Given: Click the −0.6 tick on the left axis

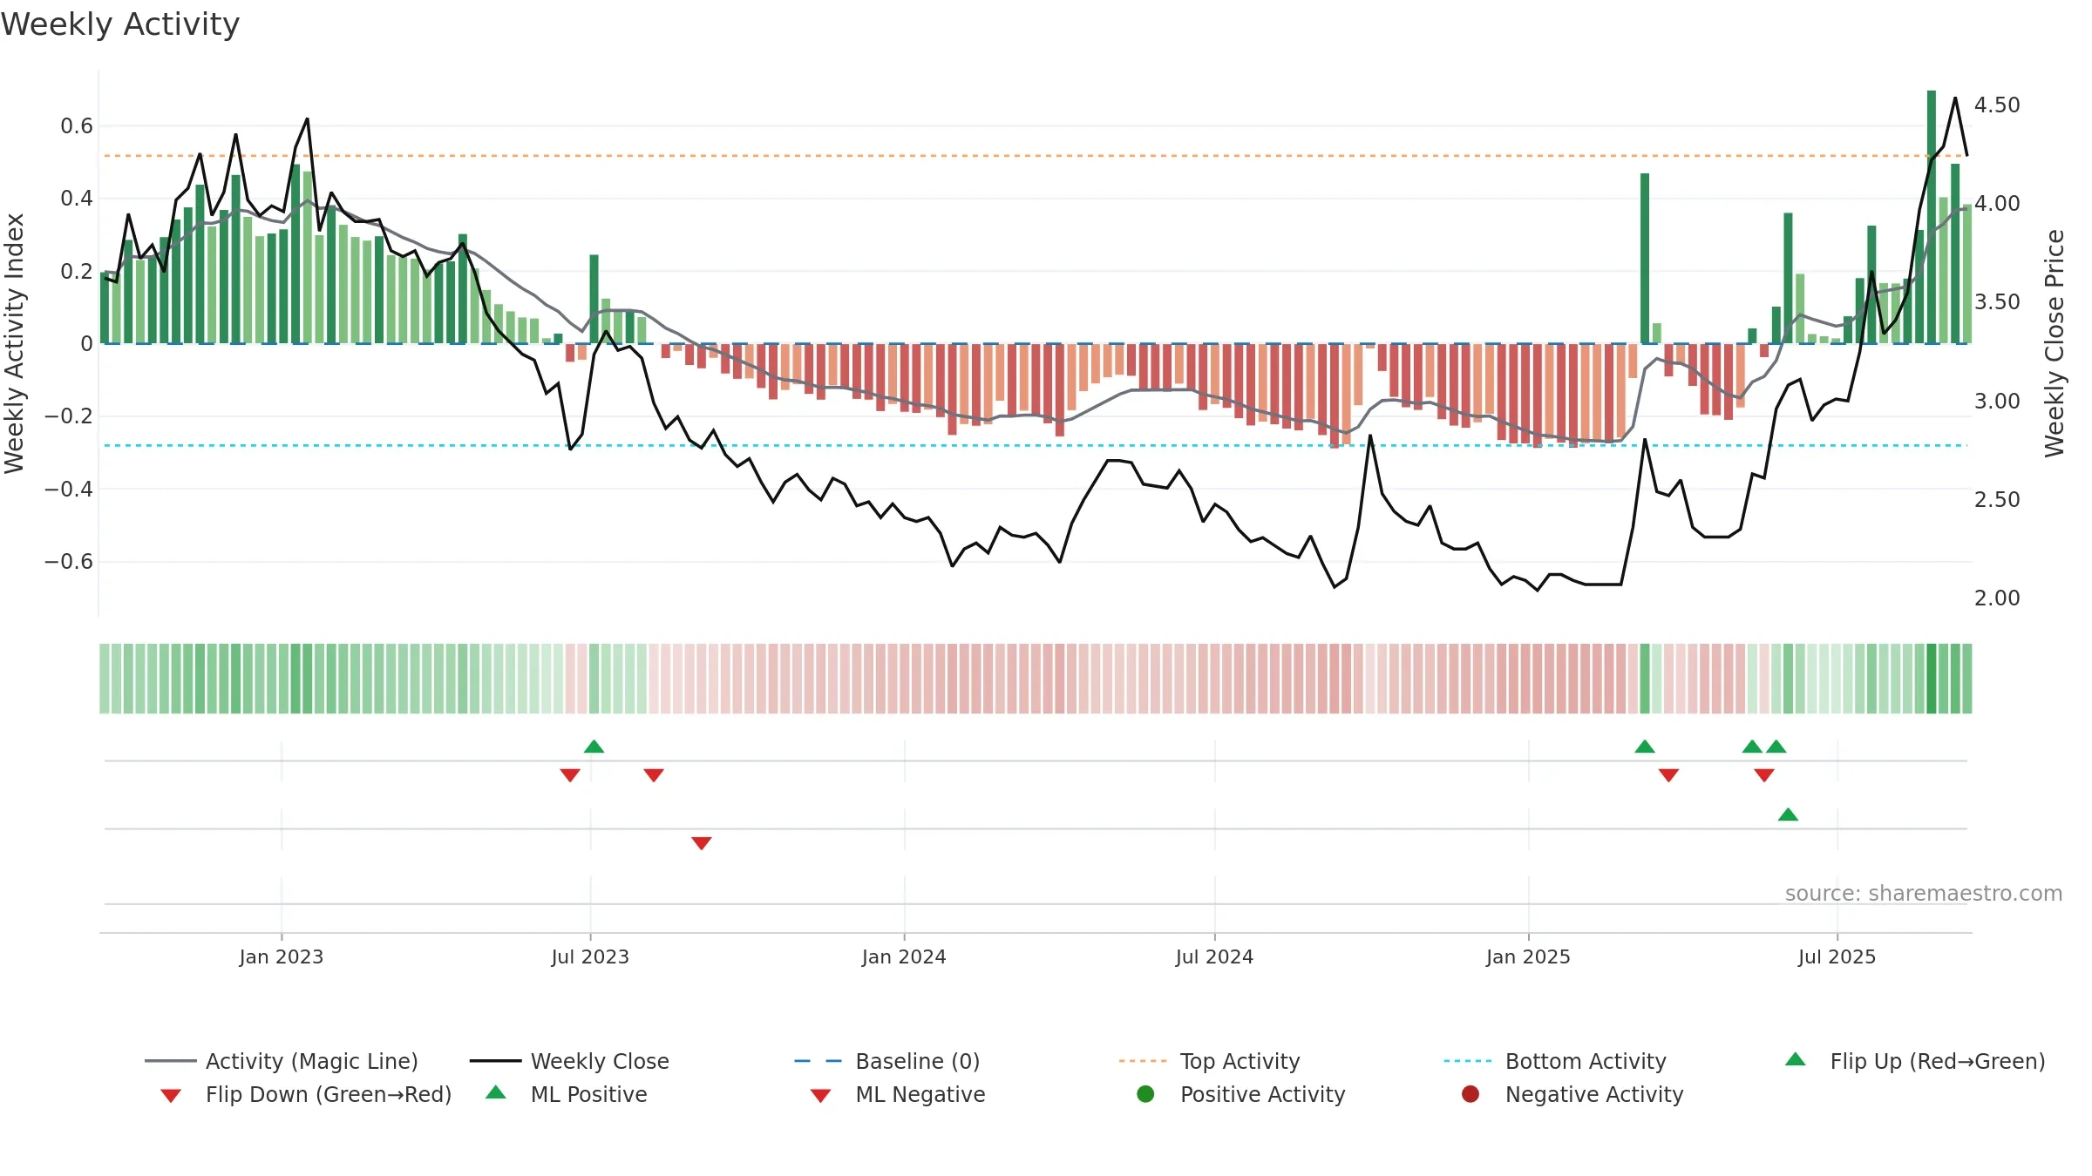Looking at the screenshot, I should tap(69, 561).
